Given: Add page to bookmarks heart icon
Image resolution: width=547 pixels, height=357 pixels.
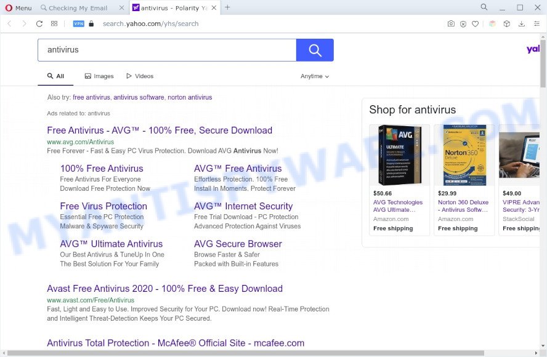Looking at the screenshot, I should [x=475, y=24].
